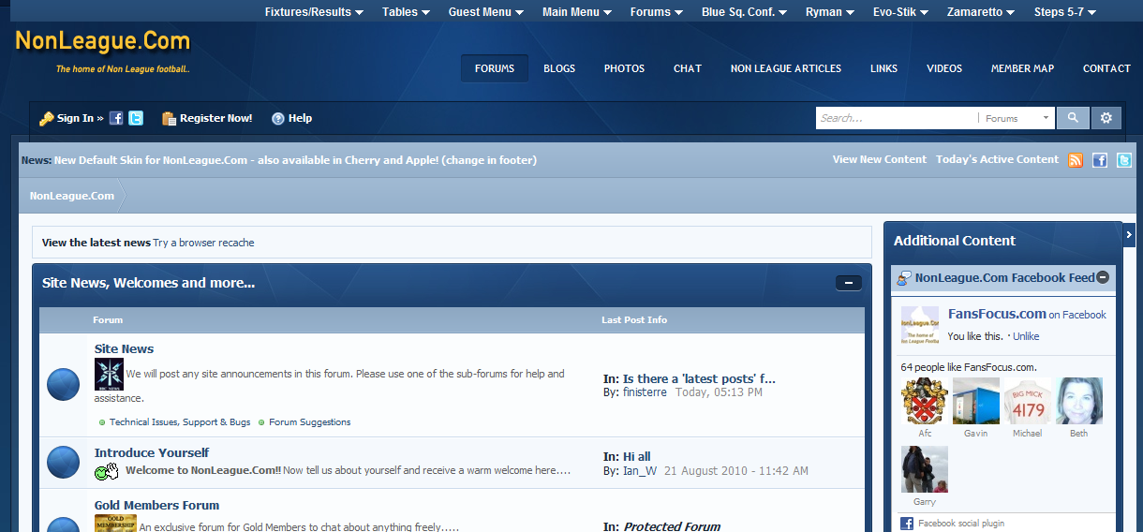Open Facebook icon beside RSS feed
This screenshot has width=1143, height=532.
pos(1100,160)
